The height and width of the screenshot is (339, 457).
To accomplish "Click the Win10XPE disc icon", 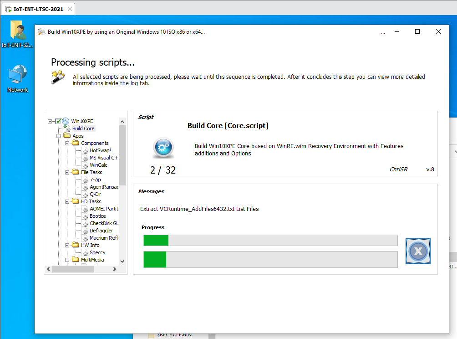I will pos(66,121).
